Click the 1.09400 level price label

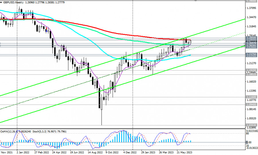pos(251,104)
